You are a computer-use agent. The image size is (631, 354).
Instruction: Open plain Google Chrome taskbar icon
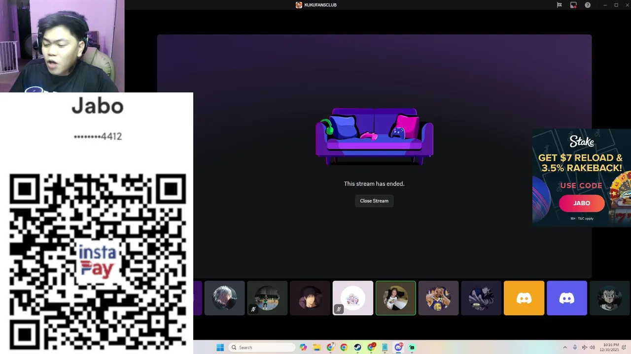[344, 348]
